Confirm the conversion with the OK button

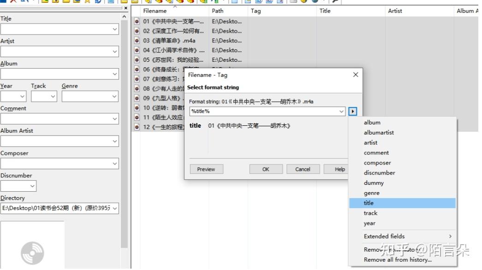pyautogui.click(x=266, y=169)
